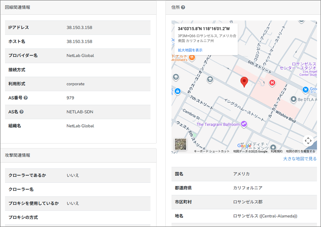Click the school marker near South Union Avenue

point(209,79)
